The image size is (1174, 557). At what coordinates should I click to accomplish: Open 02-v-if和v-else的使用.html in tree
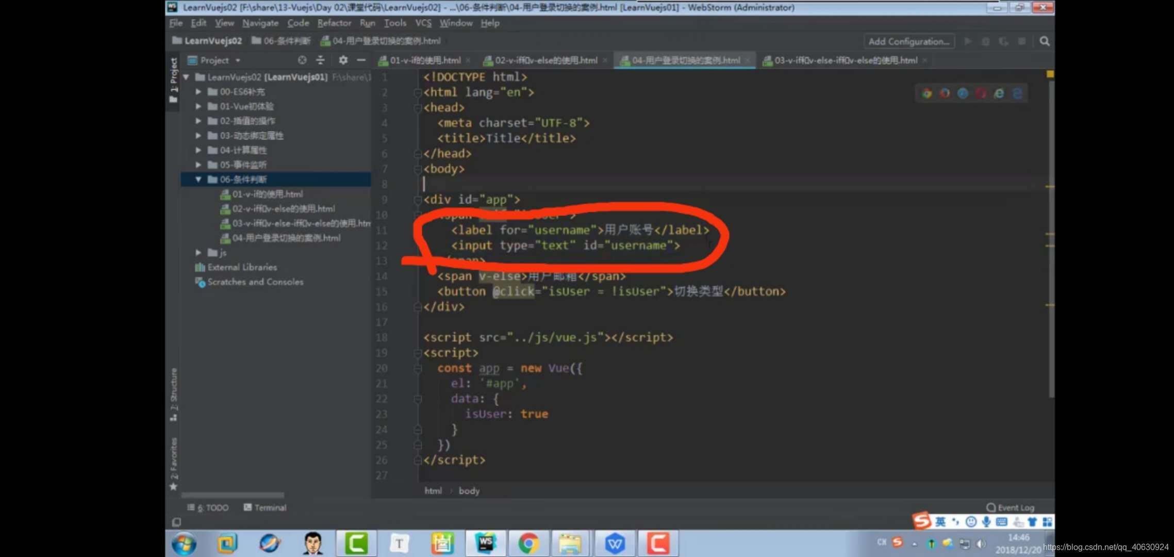point(278,208)
